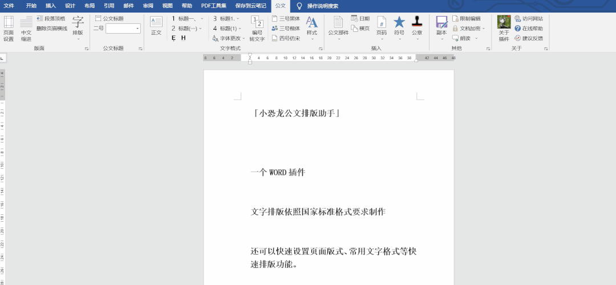Open 关于 group dialog launcher

[x=546, y=48]
